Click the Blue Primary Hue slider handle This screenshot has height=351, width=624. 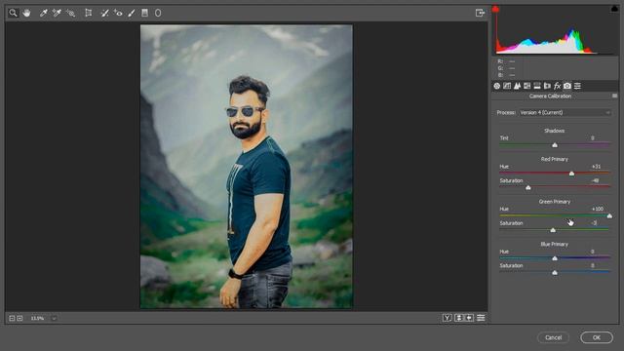coord(555,258)
